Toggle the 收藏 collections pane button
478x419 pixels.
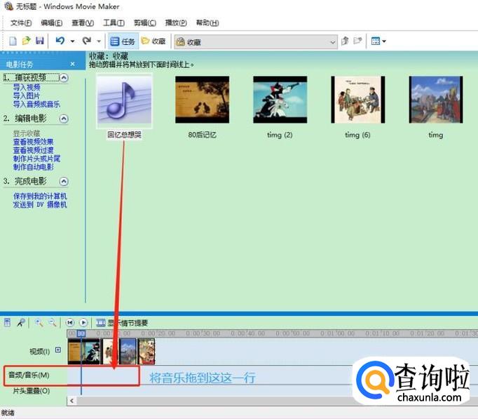pyautogui.click(x=153, y=41)
